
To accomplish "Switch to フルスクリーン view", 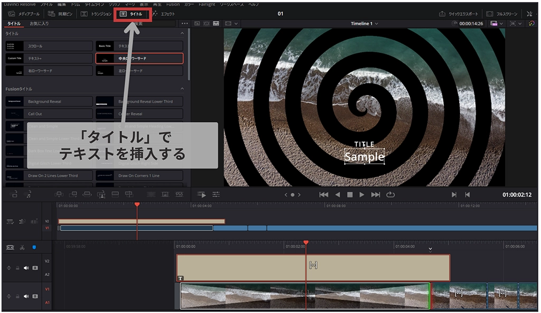I will coord(501,14).
